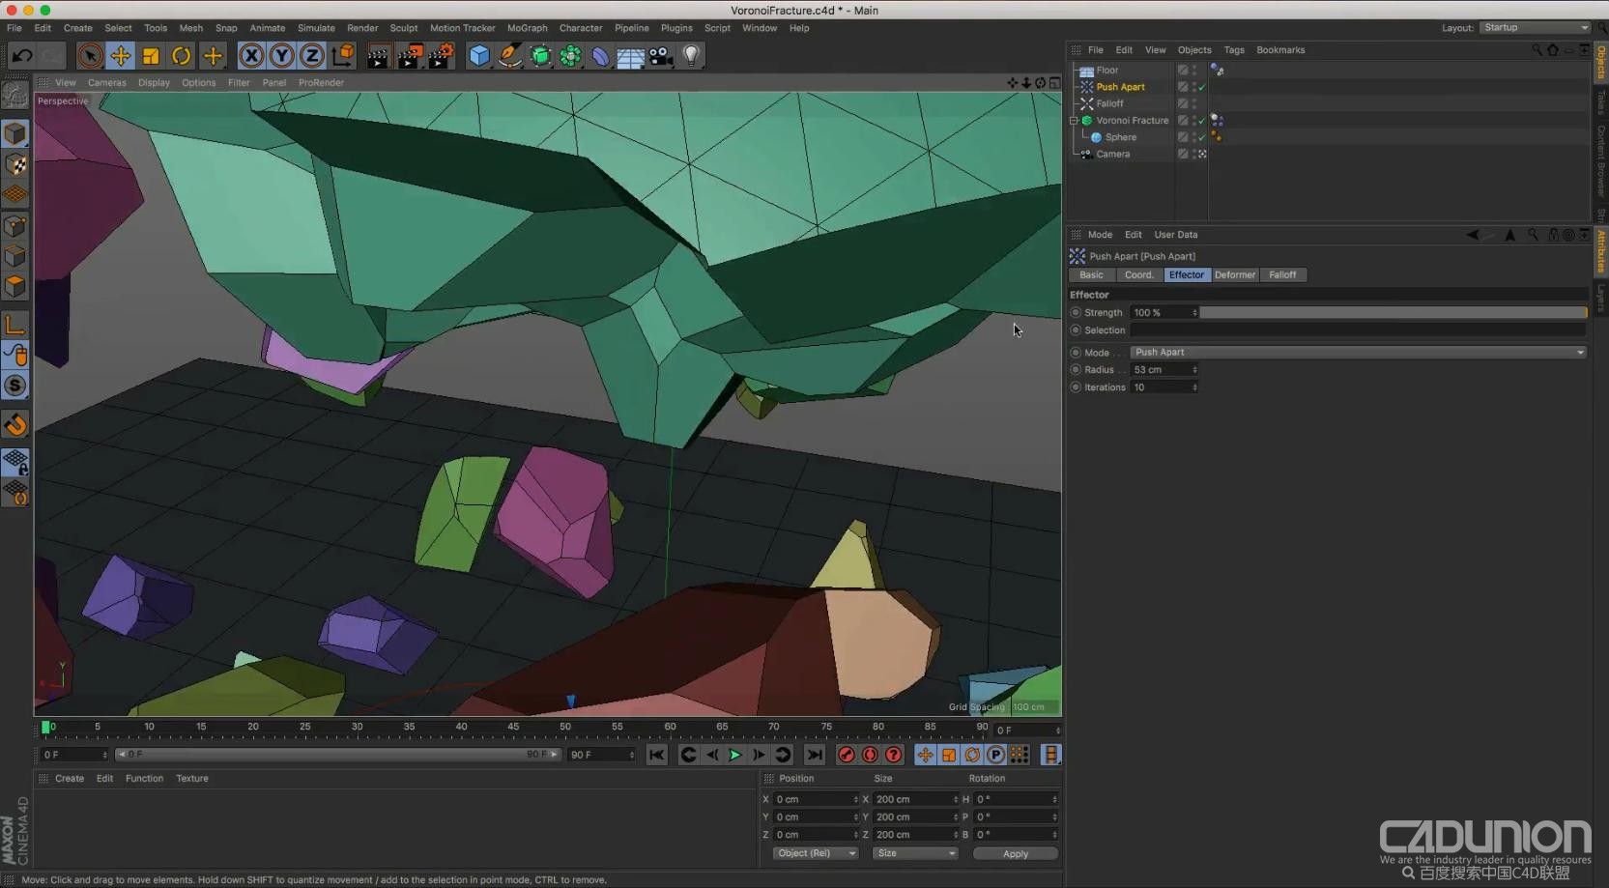Toggle Z axis lock
1609x888 pixels.
coord(311,56)
